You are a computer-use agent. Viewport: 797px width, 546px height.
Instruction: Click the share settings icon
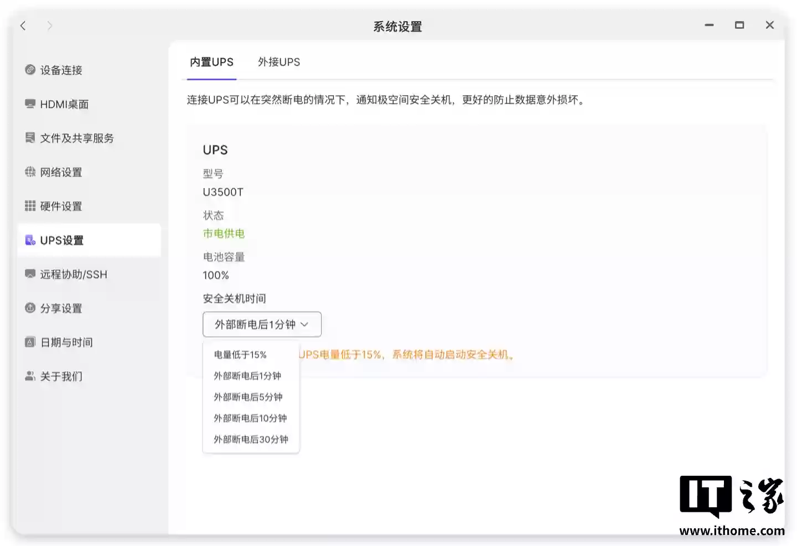click(x=30, y=308)
